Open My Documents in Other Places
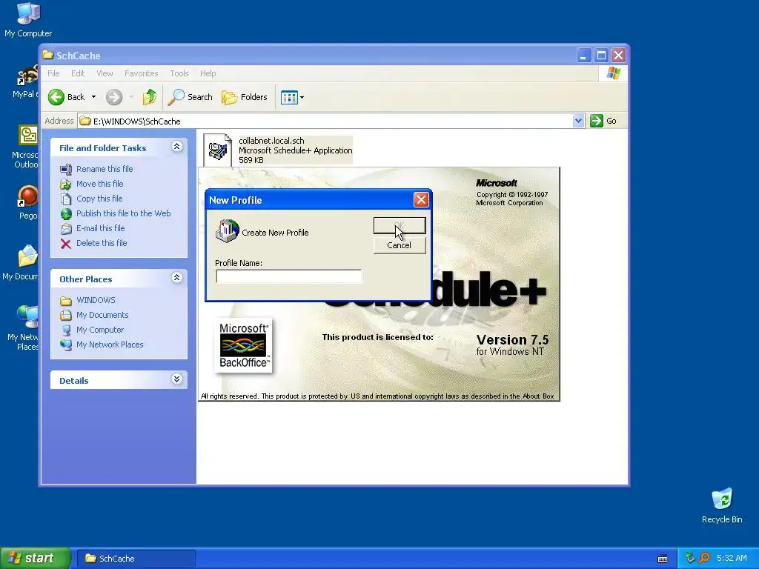Image resolution: width=759 pixels, height=569 pixels. click(102, 315)
